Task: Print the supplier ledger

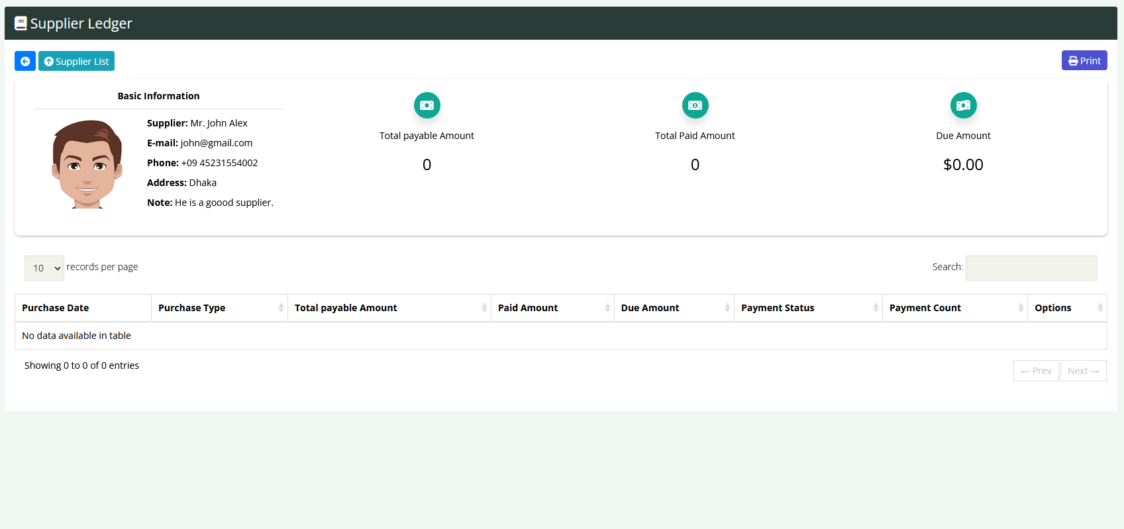Action: click(x=1084, y=61)
